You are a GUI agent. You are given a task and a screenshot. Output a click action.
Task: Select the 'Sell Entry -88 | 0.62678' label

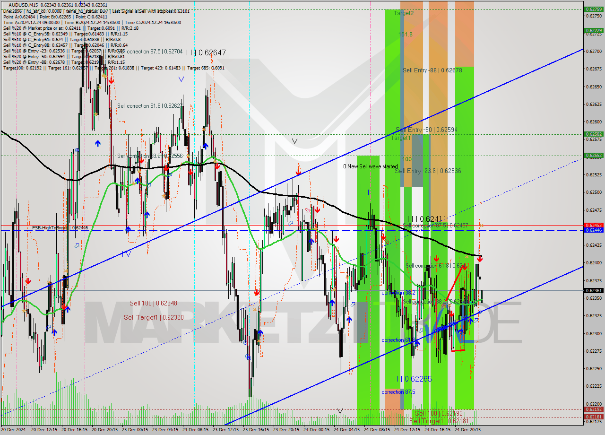[432, 70]
